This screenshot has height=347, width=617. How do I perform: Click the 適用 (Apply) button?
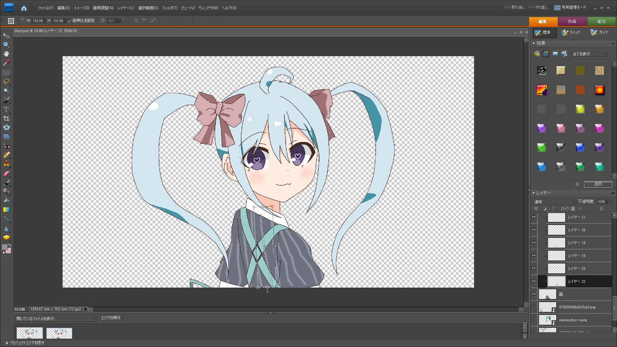click(598, 184)
